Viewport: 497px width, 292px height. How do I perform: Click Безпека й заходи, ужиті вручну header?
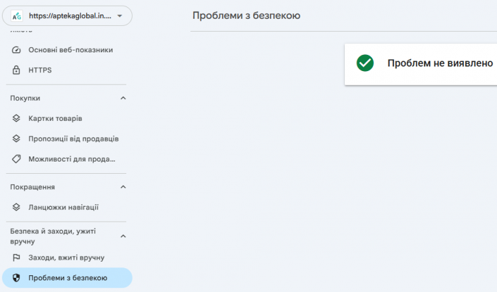(x=52, y=236)
